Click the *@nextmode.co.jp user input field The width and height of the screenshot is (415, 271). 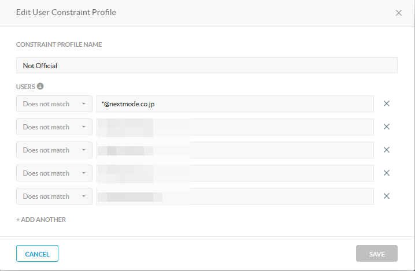coord(235,104)
